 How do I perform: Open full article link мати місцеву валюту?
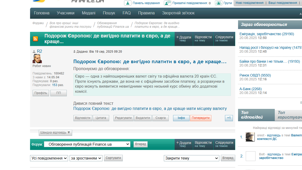tap(150, 109)
